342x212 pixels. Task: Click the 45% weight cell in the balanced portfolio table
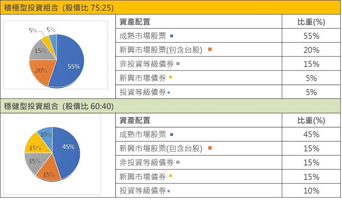click(311, 134)
